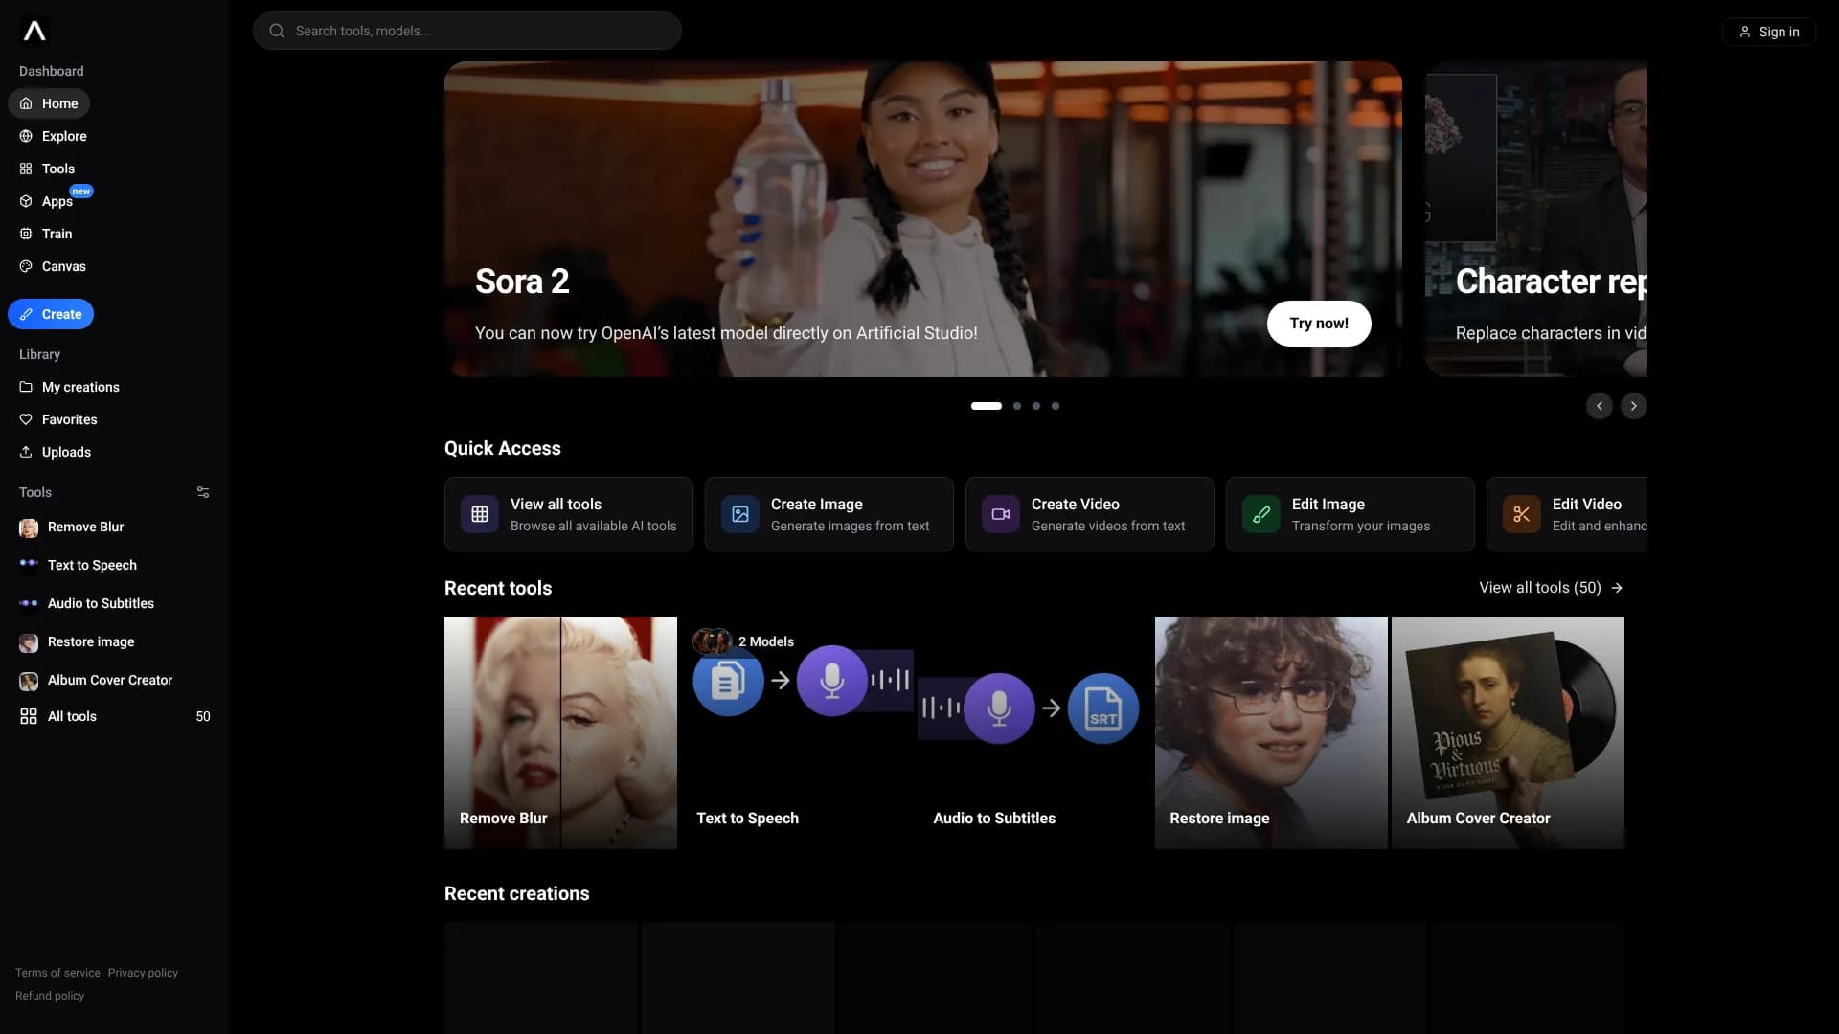Open the Explore menu item
Screen dimensions: 1839x1034
[54, 136]
